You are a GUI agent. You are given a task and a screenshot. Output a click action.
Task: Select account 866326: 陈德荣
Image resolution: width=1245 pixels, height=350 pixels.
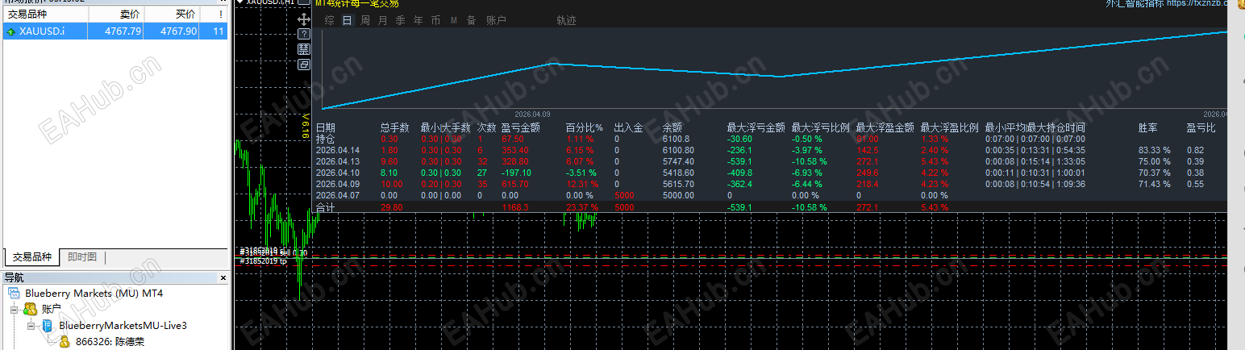110,341
